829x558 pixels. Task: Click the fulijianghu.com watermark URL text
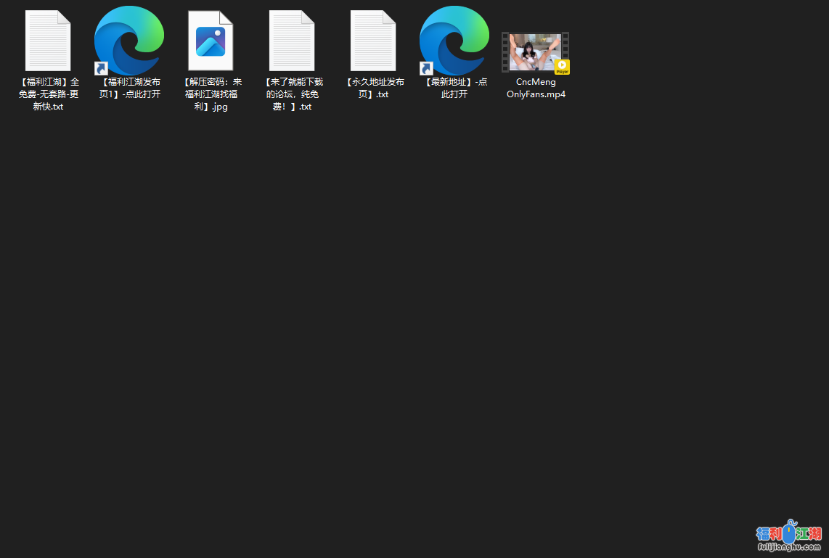coord(788,548)
